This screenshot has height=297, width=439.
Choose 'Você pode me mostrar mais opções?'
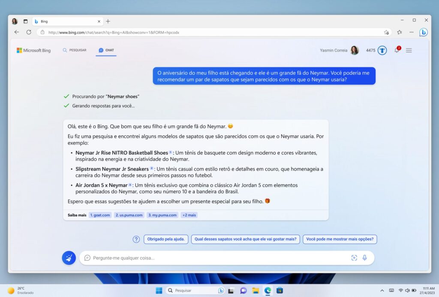340,239
